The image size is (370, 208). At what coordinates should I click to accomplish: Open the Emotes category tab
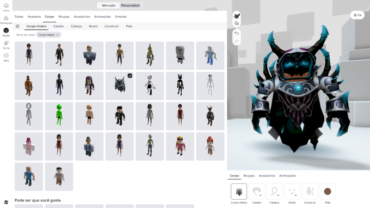(x=121, y=17)
